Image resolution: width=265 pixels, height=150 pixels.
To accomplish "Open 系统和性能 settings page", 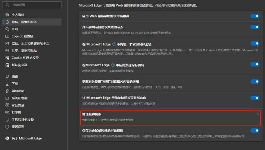I will (x=20, y=98).
